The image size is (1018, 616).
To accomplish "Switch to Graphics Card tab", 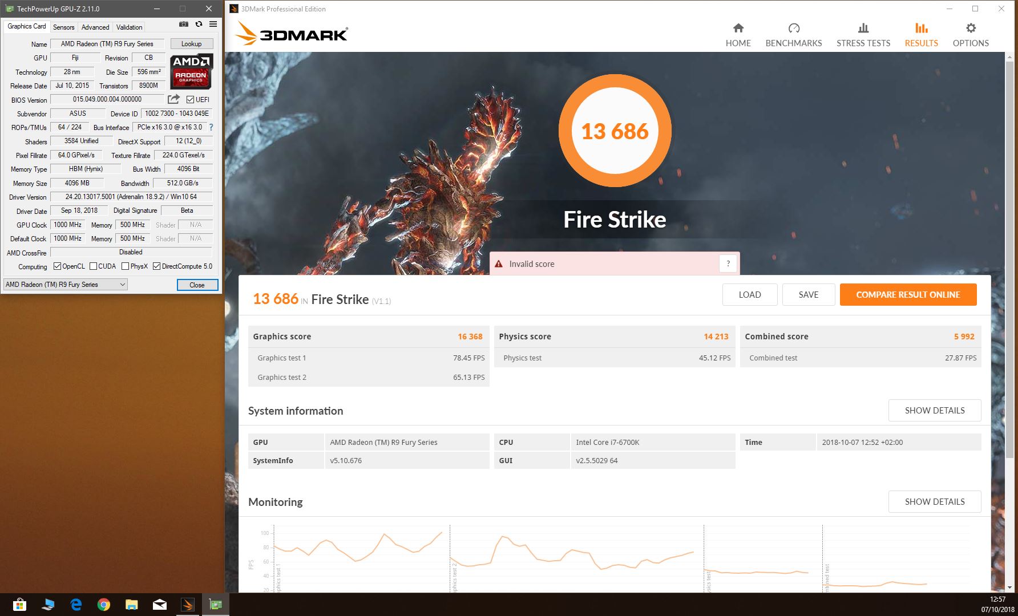I will tap(26, 26).
